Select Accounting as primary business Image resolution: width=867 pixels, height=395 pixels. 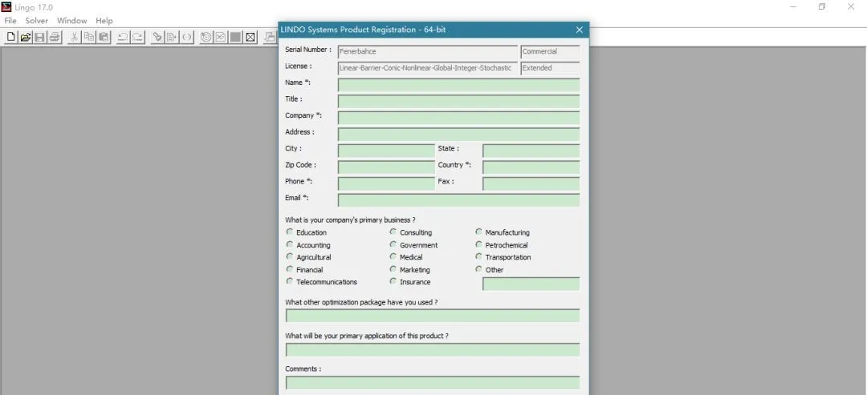[x=290, y=244]
